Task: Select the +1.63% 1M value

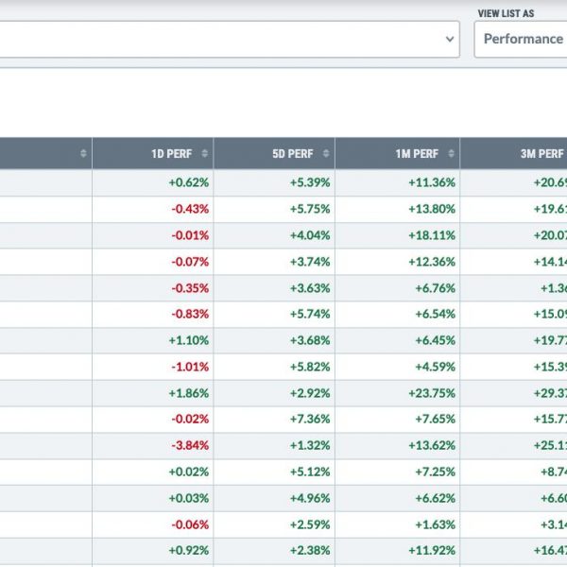Action: tap(436, 524)
